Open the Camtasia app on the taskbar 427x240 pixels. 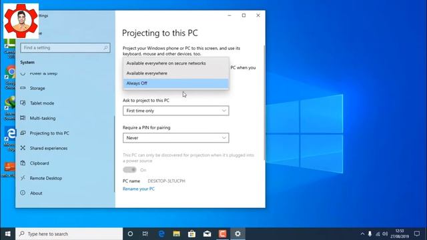coord(222,234)
